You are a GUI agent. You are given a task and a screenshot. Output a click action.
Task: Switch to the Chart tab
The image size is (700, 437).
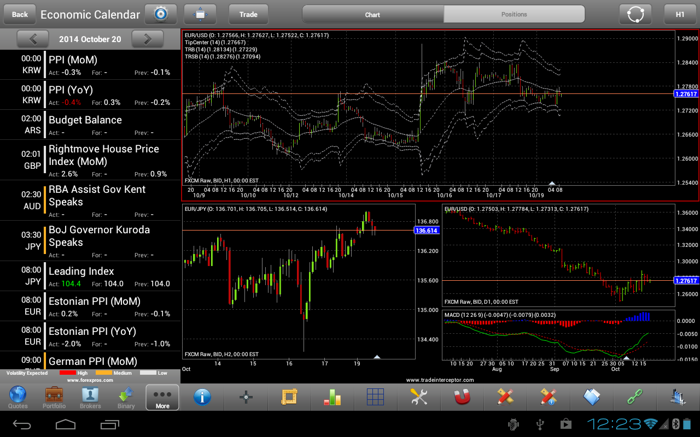[372, 14]
